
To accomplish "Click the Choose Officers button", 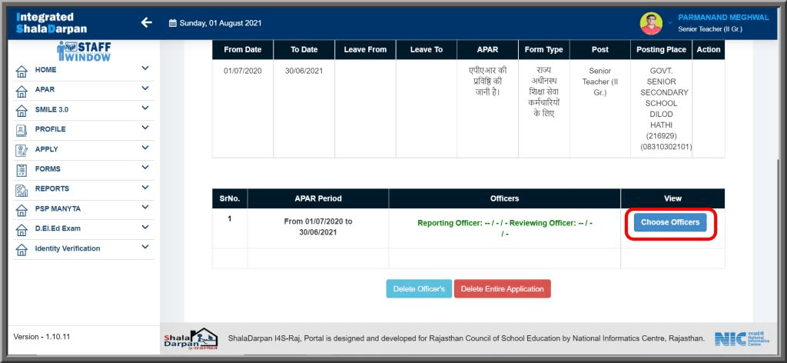I will pyautogui.click(x=669, y=222).
